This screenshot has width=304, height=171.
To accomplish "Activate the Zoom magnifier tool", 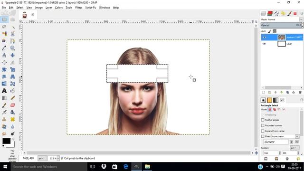I will pyautogui.click(x=13, y=48).
